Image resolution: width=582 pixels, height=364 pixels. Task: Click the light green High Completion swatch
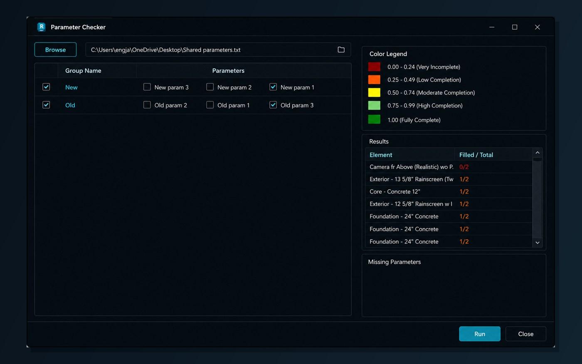point(374,105)
